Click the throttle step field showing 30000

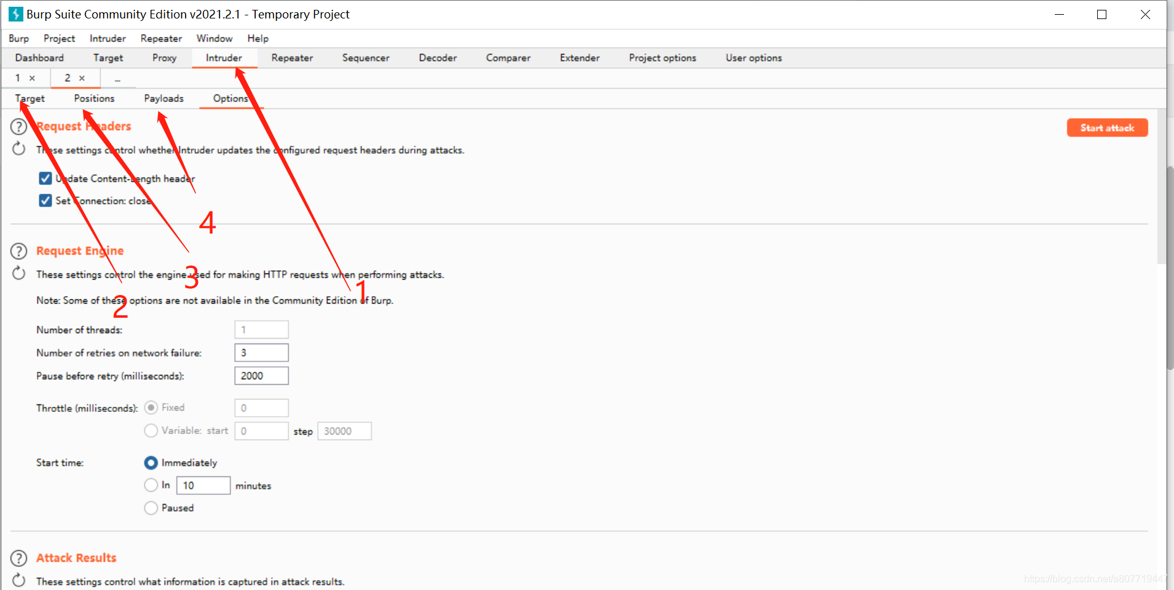tap(344, 431)
